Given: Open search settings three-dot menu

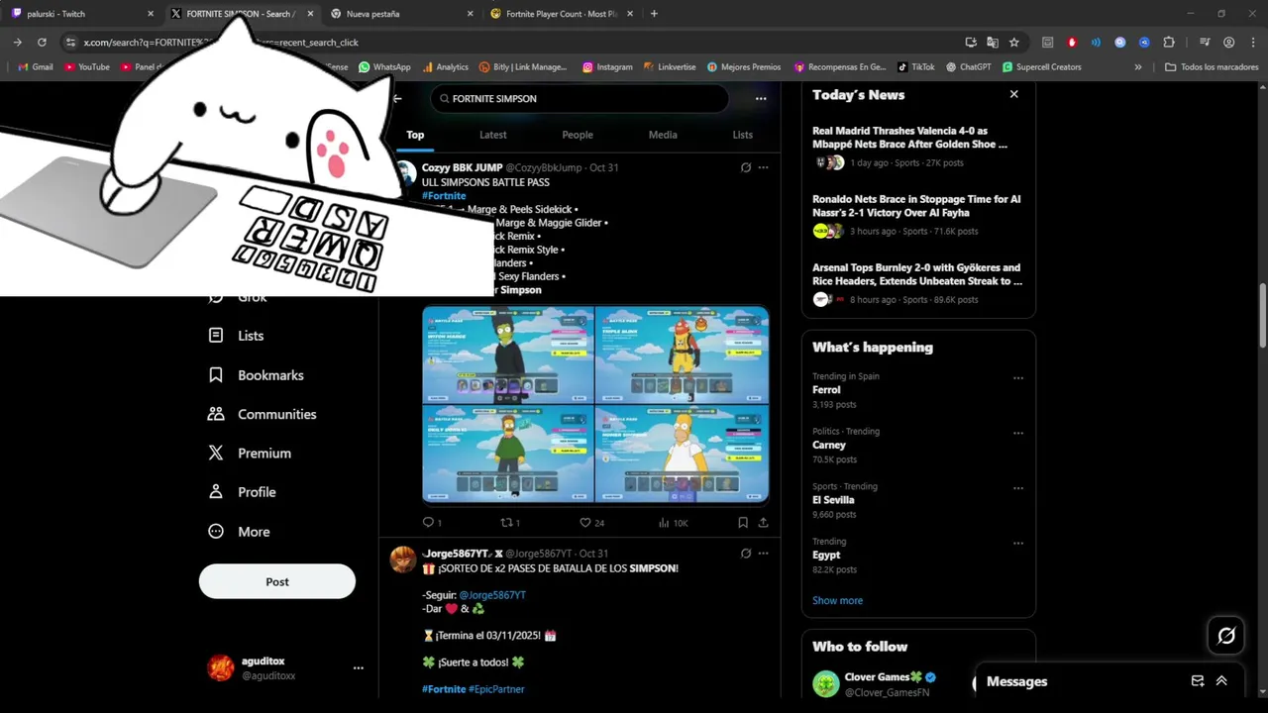Looking at the screenshot, I should pyautogui.click(x=761, y=98).
